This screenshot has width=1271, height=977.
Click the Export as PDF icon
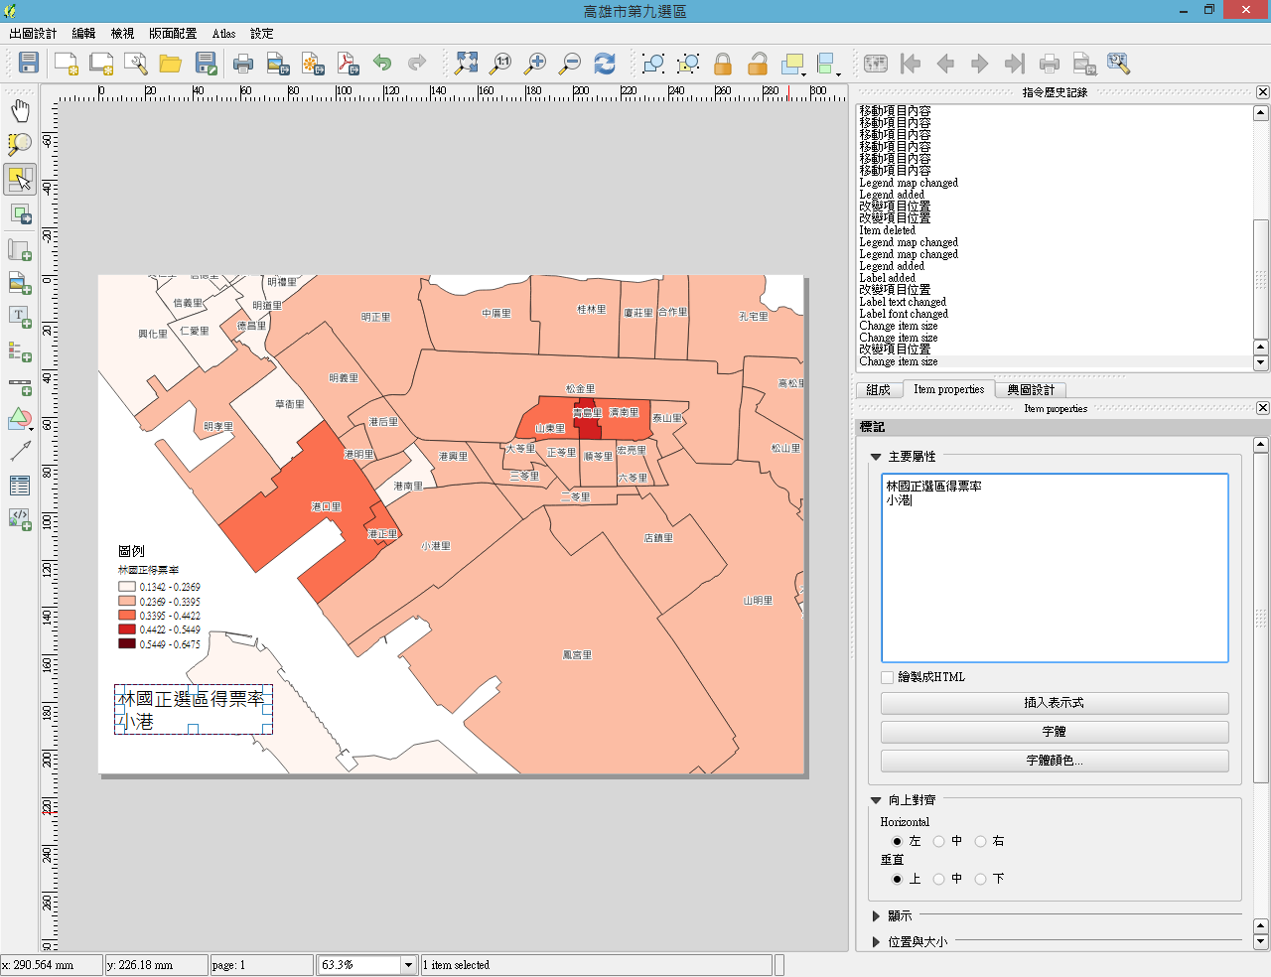pyautogui.click(x=348, y=64)
